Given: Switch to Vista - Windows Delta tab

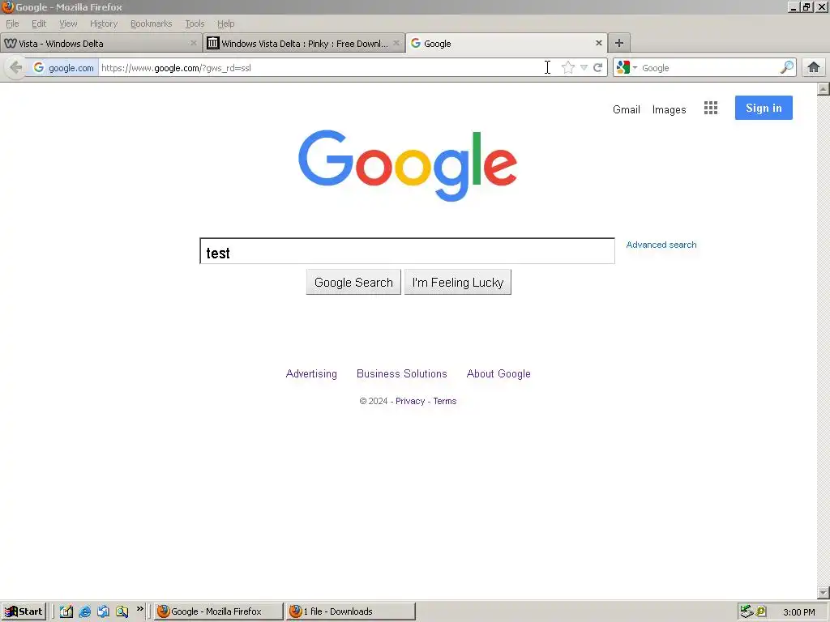Looking at the screenshot, I should click(x=101, y=44).
